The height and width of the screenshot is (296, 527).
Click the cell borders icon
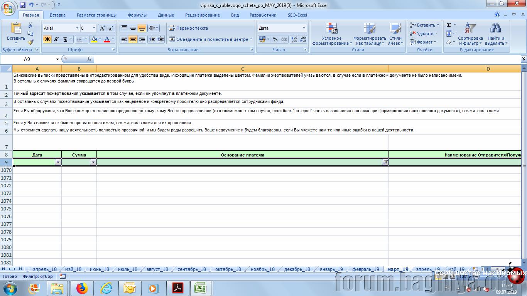coord(79,39)
